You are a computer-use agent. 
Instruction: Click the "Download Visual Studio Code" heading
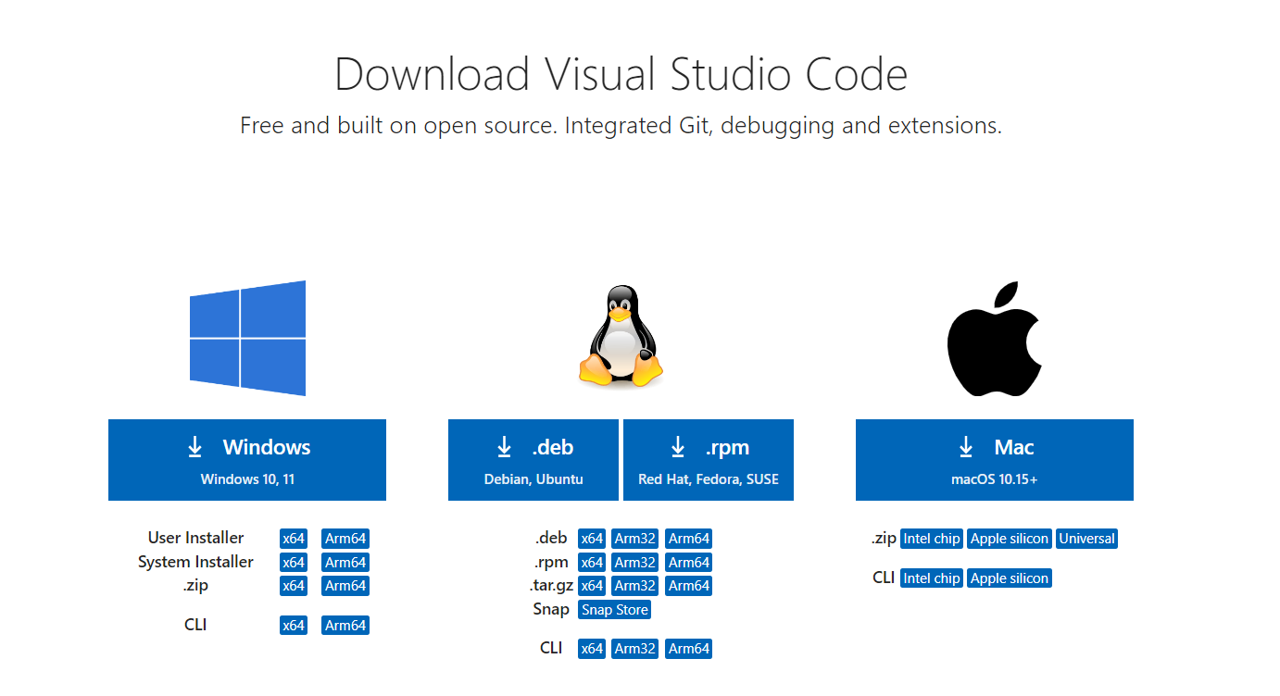[621, 74]
